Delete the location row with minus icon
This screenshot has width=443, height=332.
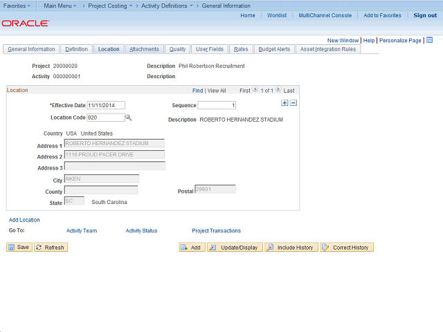tap(293, 103)
